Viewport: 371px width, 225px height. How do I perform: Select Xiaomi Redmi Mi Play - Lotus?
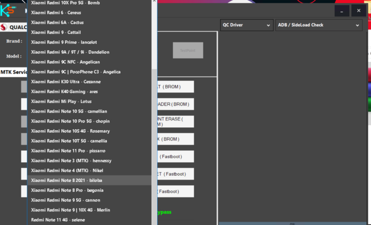click(89, 102)
